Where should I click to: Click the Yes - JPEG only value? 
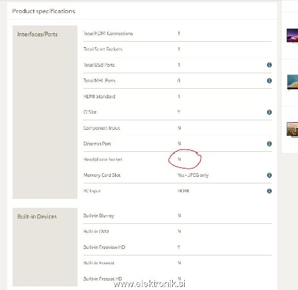point(193,175)
